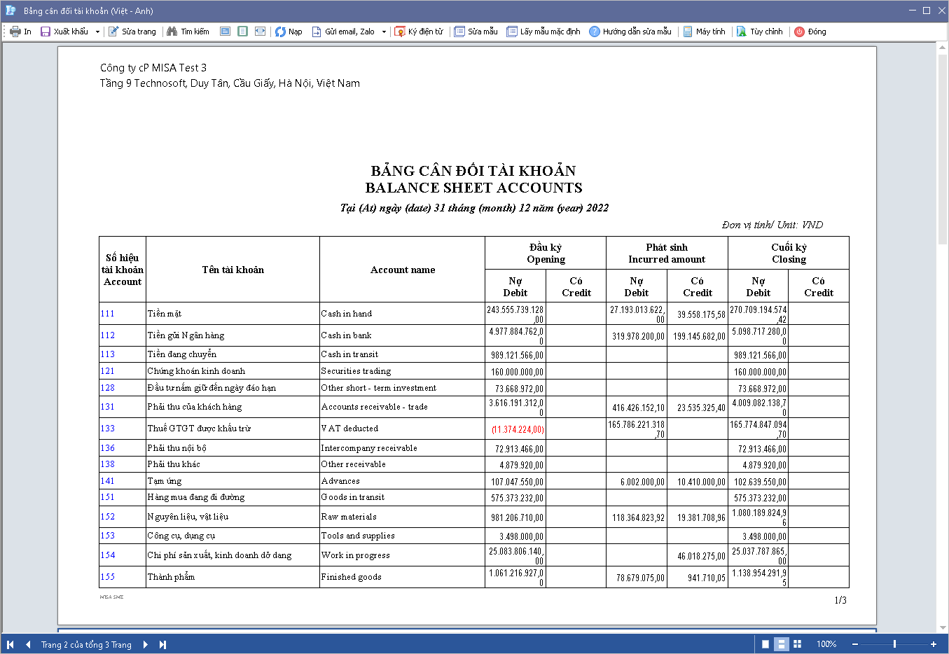Open account 111 link in table

(107, 314)
